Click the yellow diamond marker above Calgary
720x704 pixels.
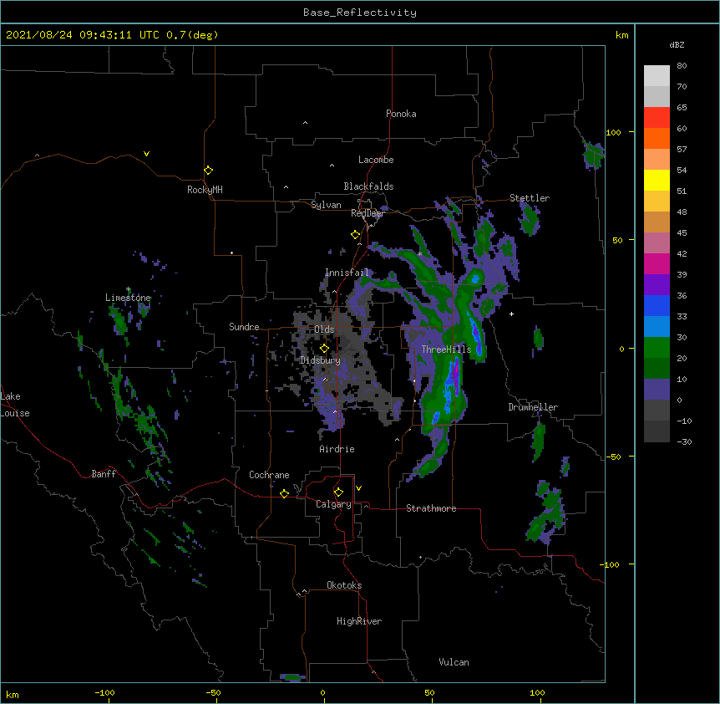point(338,492)
